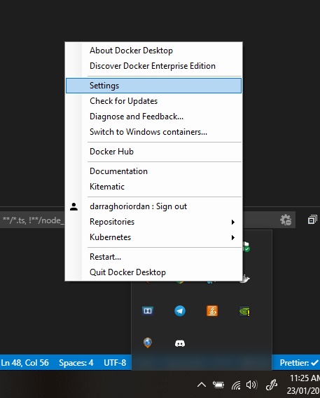The height and width of the screenshot is (398, 320).
Task: Open NVIDIA tray icon with warning
Action: (x=244, y=311)
